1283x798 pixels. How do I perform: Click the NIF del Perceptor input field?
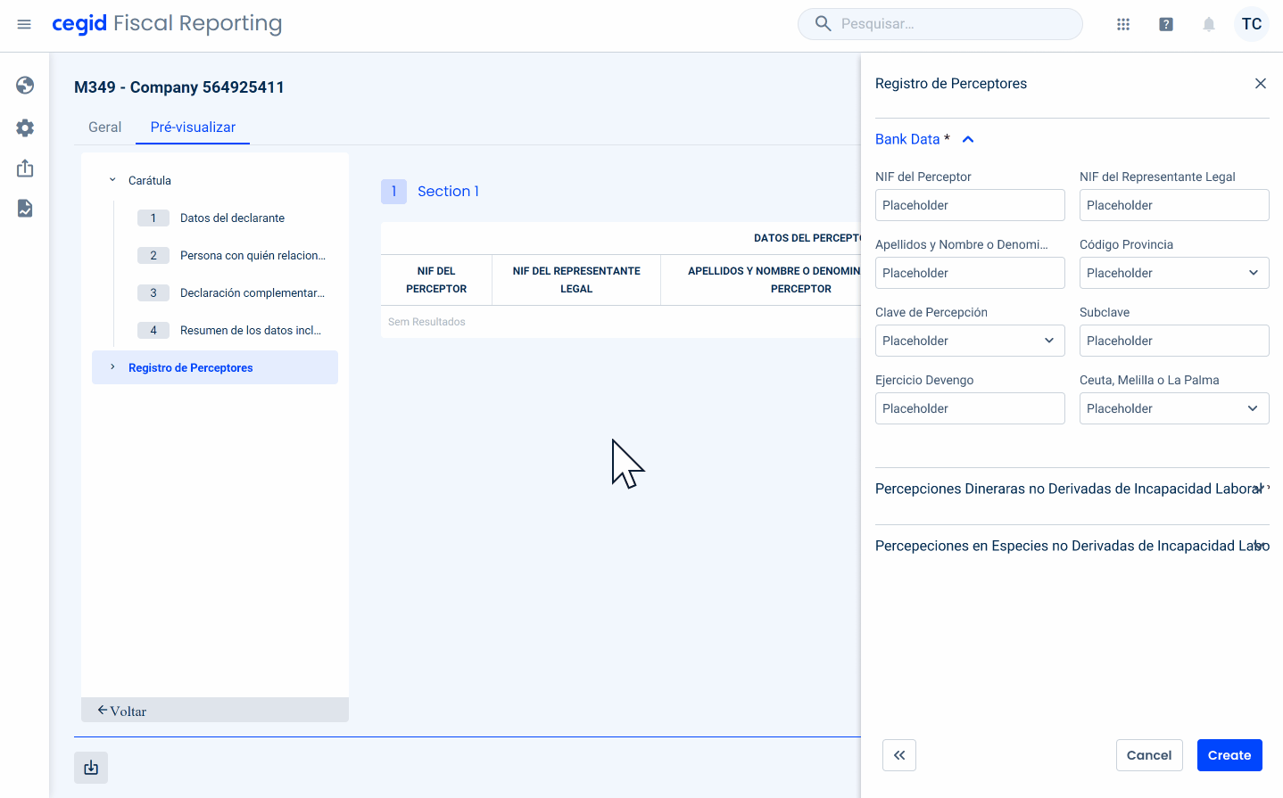(x=969, y=205)
